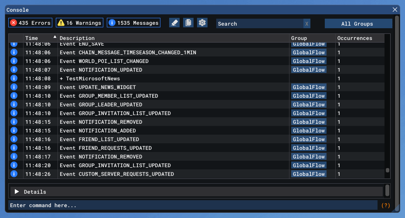Image resolution: width=405 pixels, height=218 pixels.
Task: Select Event WORLD_POI_LIST_CHANGED description
Action: 104,61
